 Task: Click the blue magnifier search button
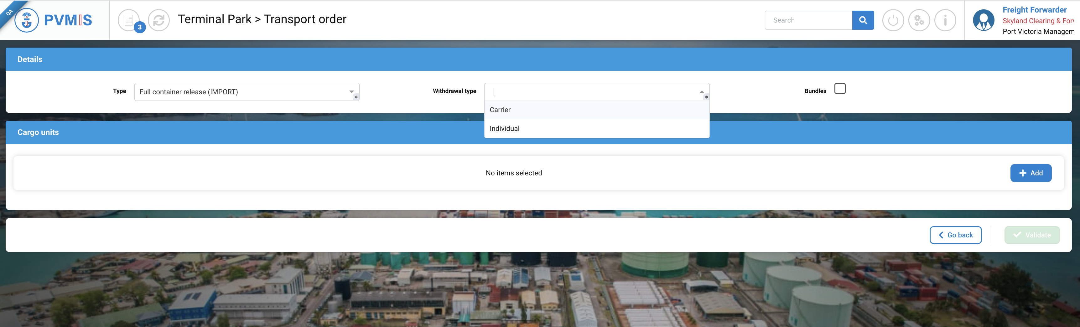[863, 20]
